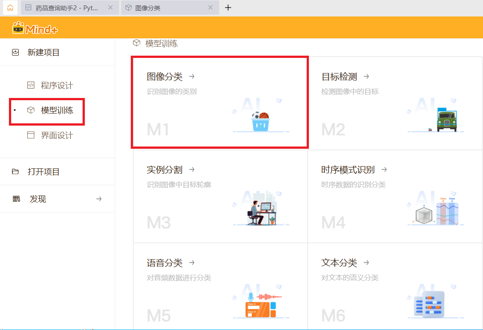Click the 打开项目 folder icon
Image resolution: width=483 pixels, height=330 pixels.
pos(16,171)
